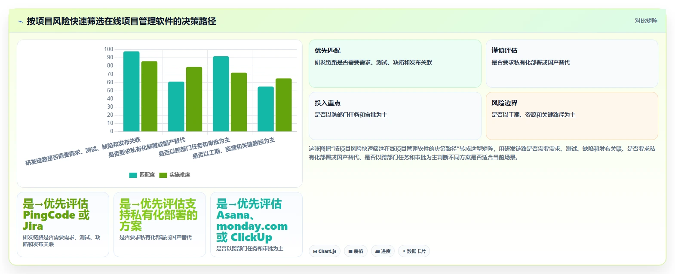675x274 pixels.
Task: Toggle the 匹配度 legend item
Action: (x=142, y=175)
